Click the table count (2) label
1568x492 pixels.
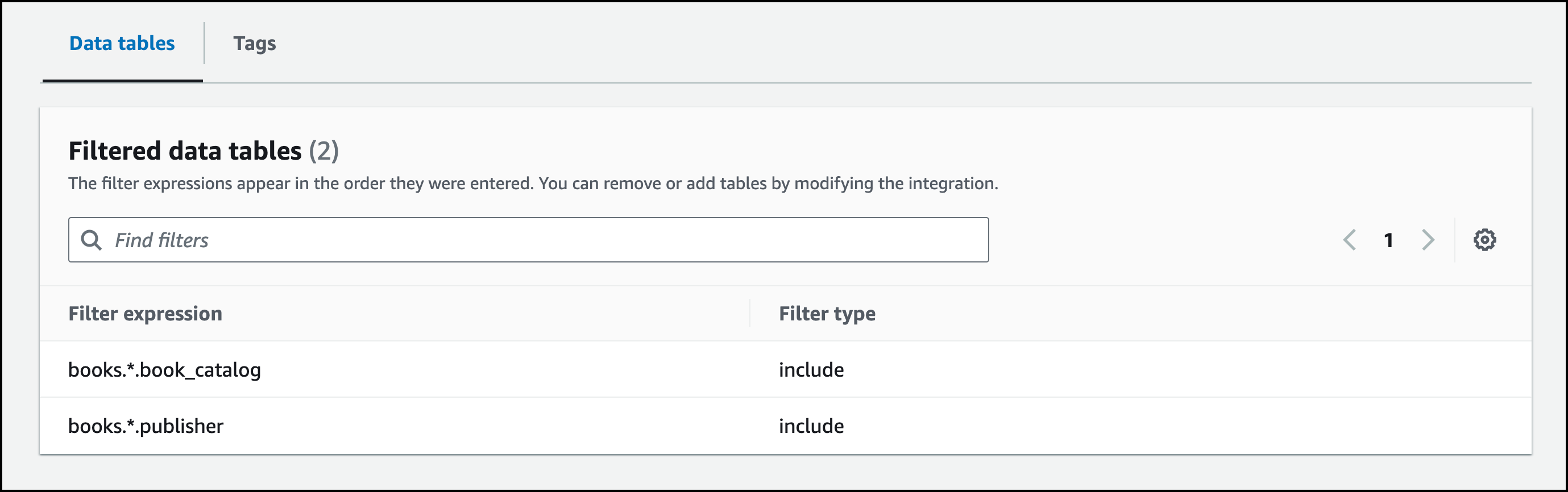(x=323, y=151)
